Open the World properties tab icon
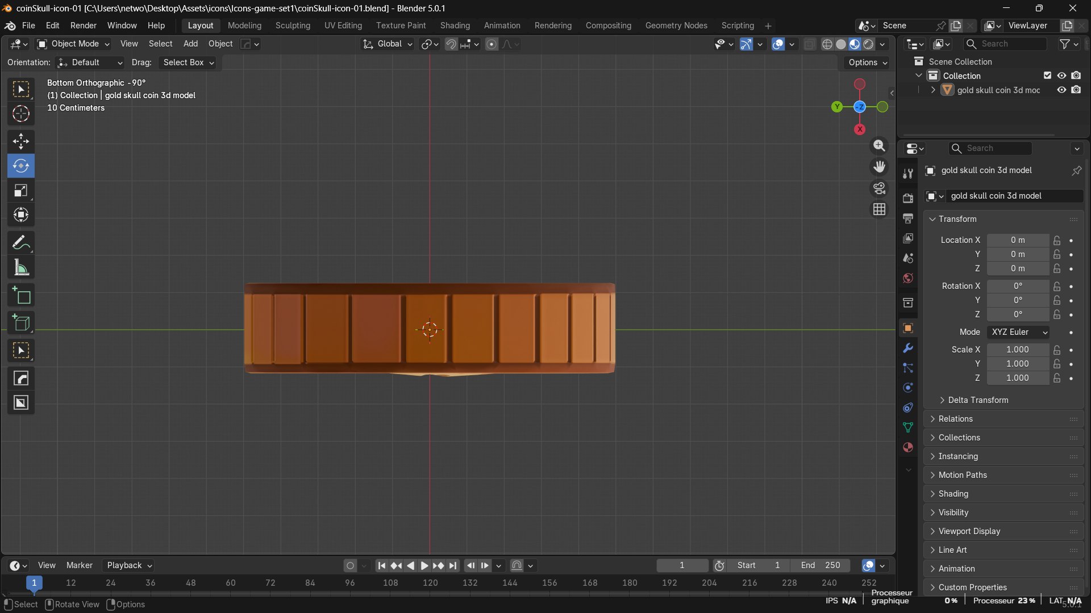 pyautogui.click(x=908, y=278)
